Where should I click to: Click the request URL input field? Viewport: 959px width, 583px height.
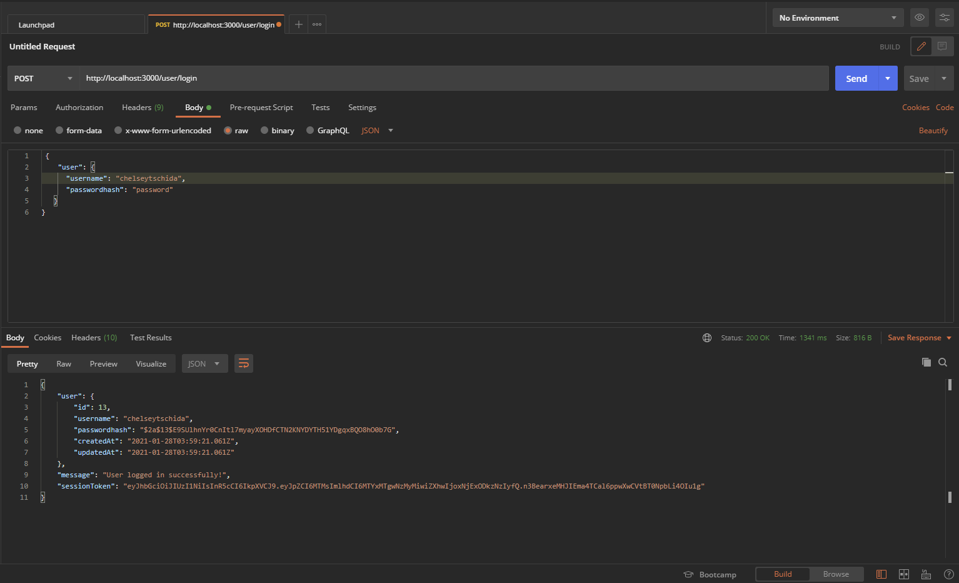[x=454, y=78]
